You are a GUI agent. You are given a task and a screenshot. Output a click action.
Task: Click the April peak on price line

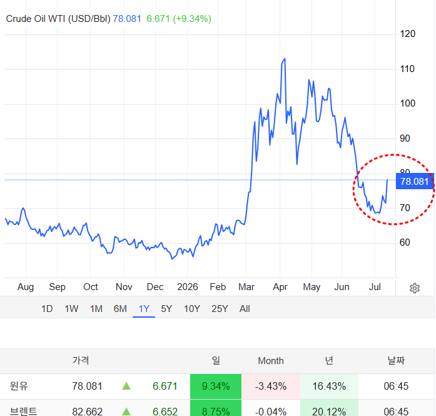(284, 59)
